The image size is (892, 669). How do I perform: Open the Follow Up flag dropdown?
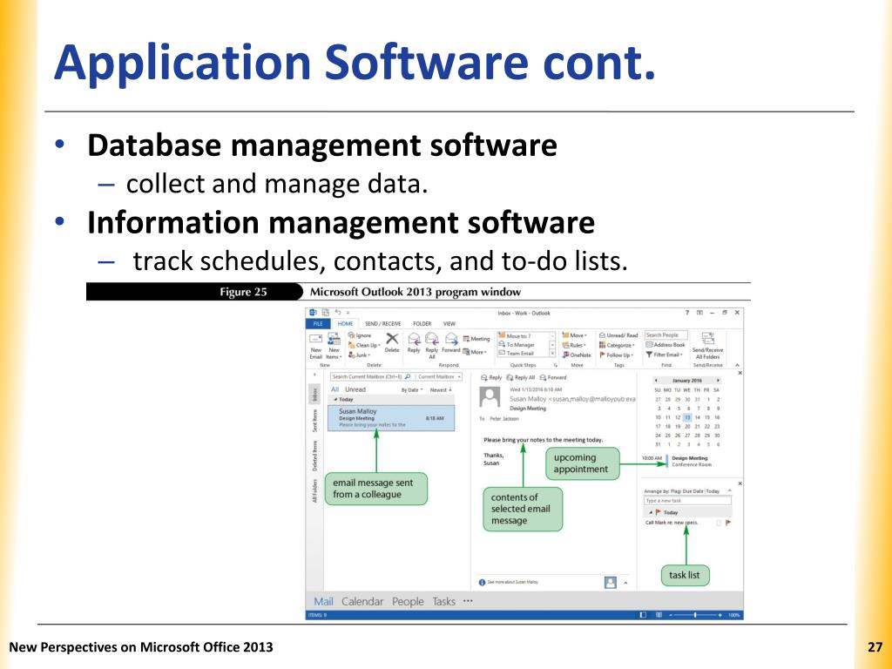pyautogui.click(x=616, y=355)
